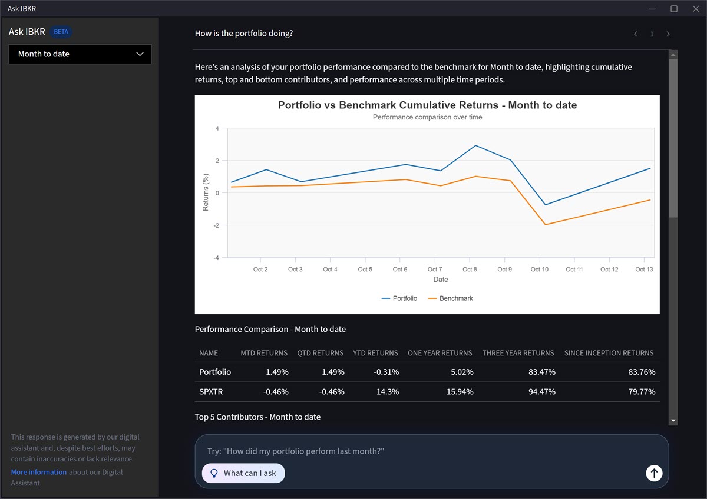Click the lightbulb icon in What can I ask

214,473
